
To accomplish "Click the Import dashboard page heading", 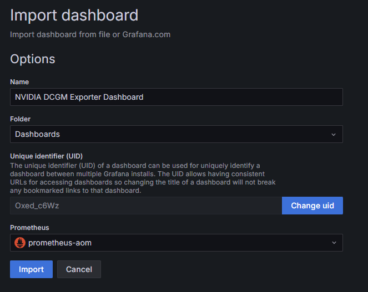I will pyautogui.click(x=74, y=15).
